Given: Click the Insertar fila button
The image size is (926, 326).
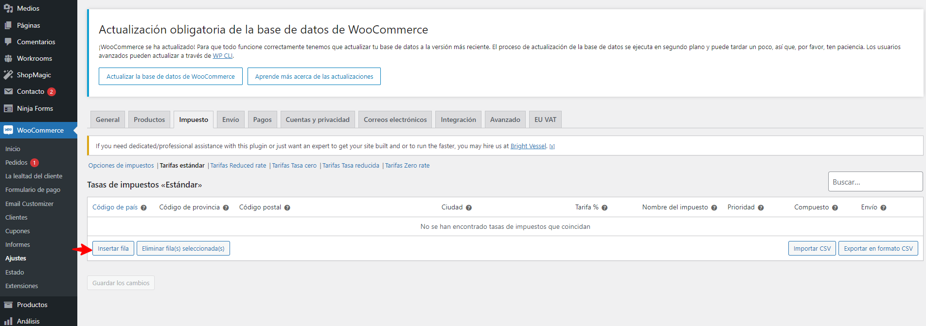Looking at the screenshot, I should tap(113, 248).
